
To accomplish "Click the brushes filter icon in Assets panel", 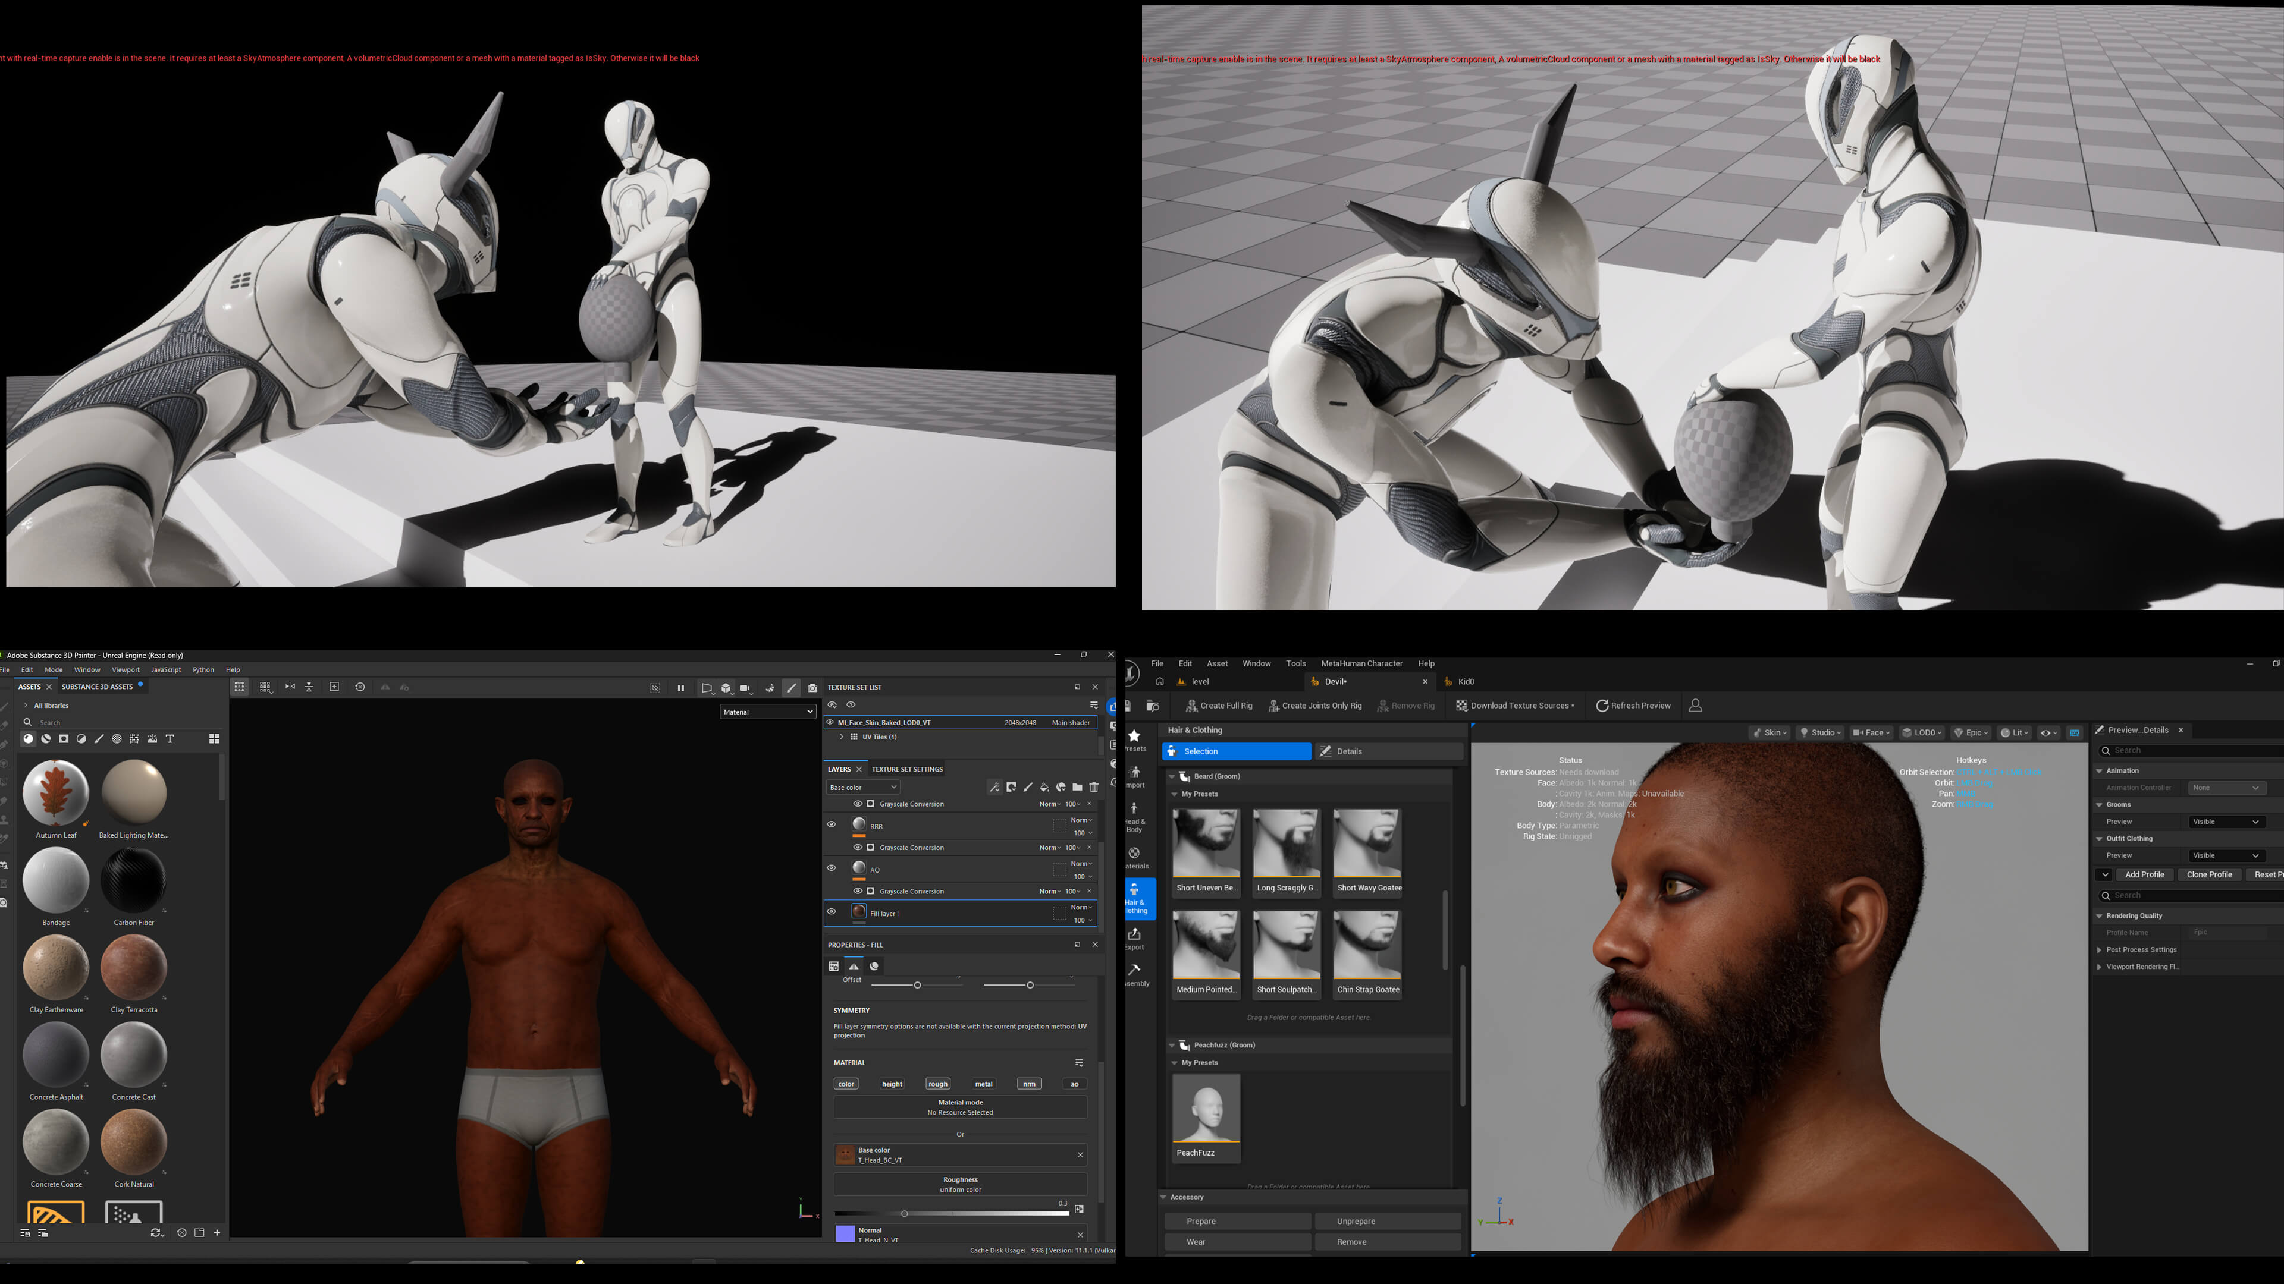I will [99, 738].
